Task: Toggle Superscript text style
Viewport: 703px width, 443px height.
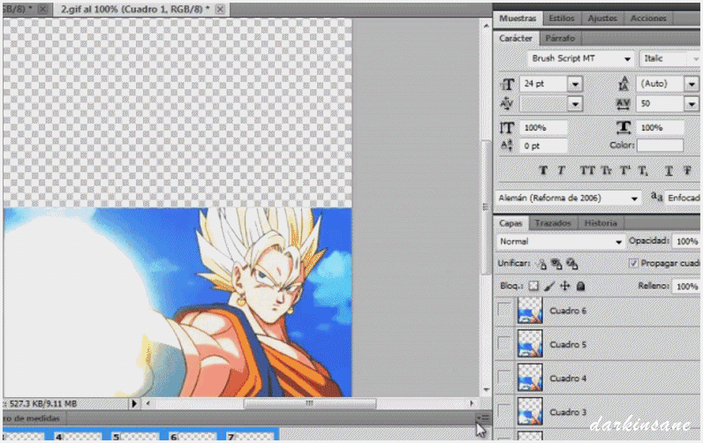Action: coord(625,170)
